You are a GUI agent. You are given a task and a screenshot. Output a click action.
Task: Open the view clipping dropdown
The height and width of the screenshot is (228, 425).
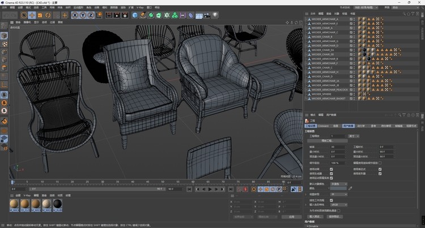pyautogui.click(x=338, y=195)
